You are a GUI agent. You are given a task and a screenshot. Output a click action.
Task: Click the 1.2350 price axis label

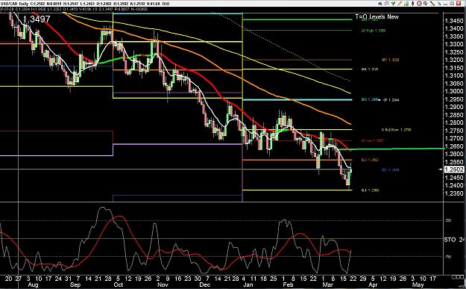coord(454,193)
